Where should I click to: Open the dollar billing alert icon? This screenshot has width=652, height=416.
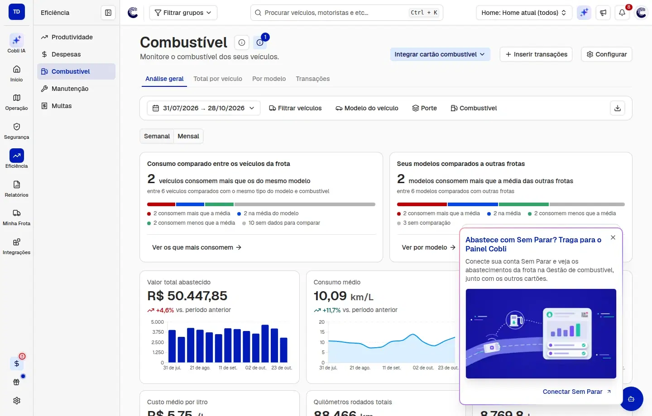tap(17, 363)
